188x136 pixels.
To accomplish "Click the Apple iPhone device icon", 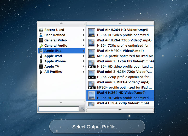I will coord(41,61).
